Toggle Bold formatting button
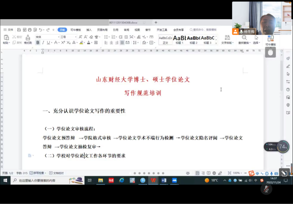The height and width of the screenshot is (204, 293). (38, 43)
